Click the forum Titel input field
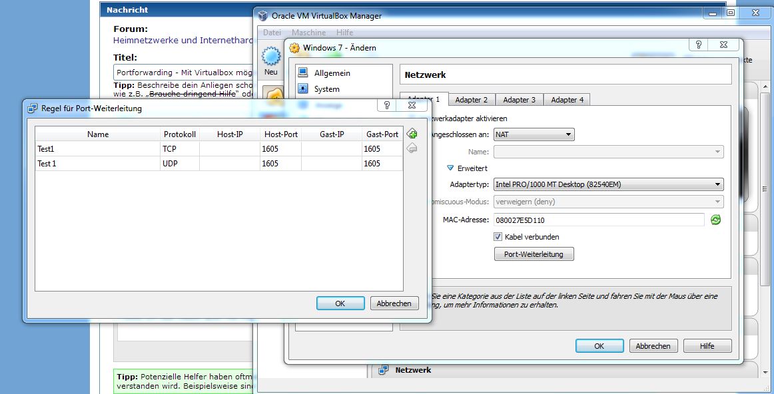Screen dimensions: 774x394 click(184, 73)
